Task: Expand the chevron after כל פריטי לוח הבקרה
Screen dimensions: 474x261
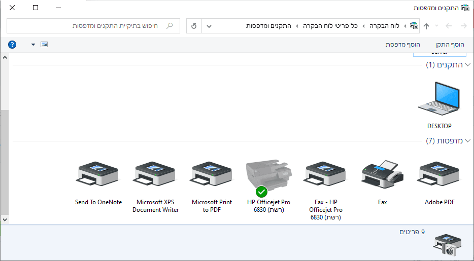Action: 297,26
